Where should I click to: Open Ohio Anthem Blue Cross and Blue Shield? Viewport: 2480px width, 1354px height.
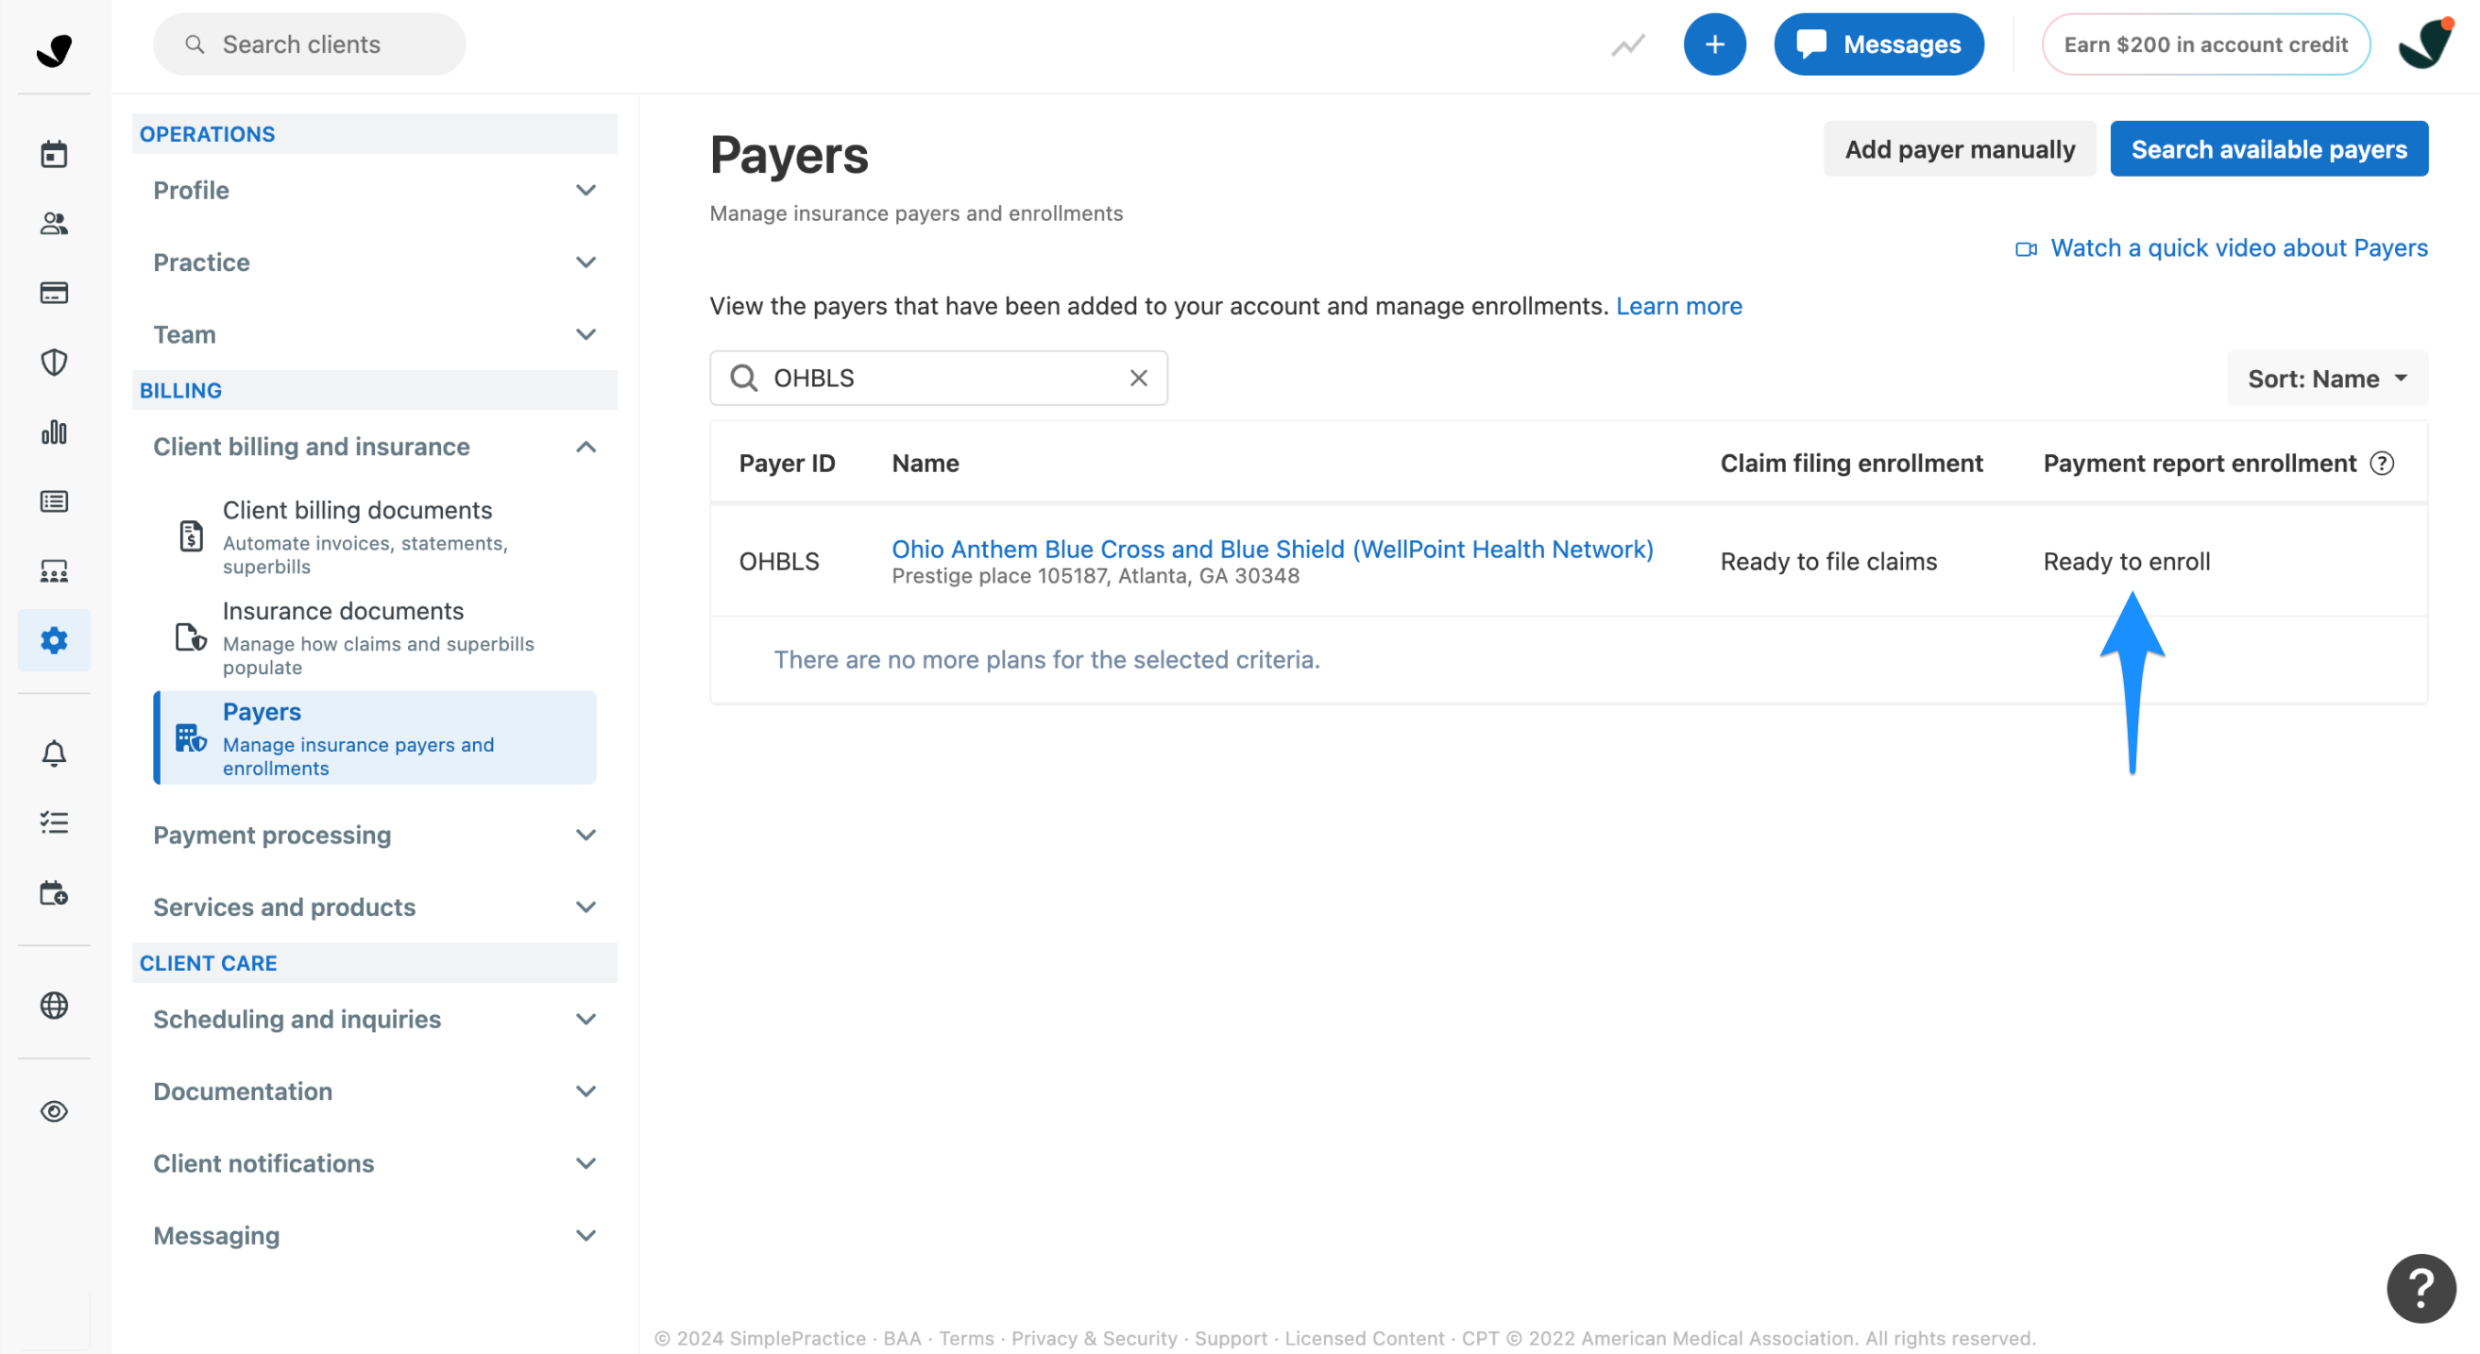click(x=1272, y=550)
